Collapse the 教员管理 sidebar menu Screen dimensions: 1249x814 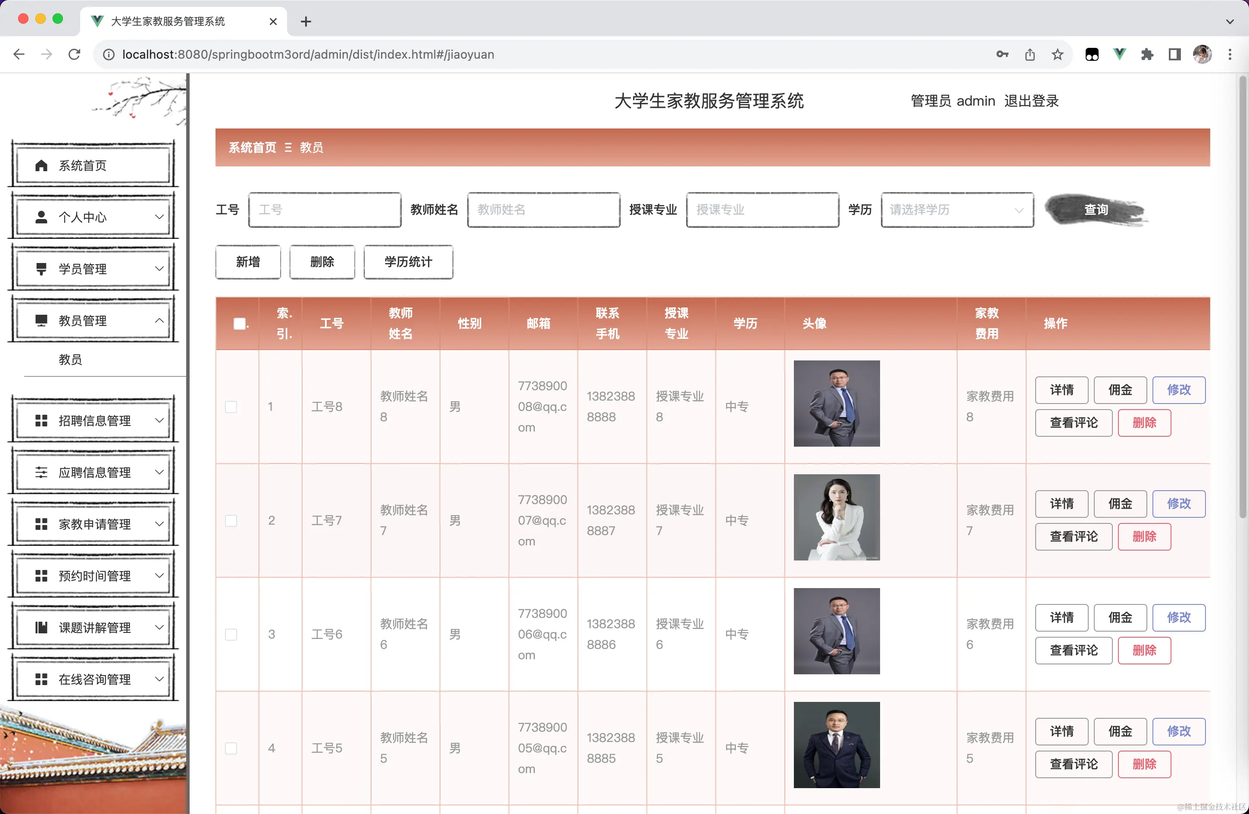click(93, 321)
